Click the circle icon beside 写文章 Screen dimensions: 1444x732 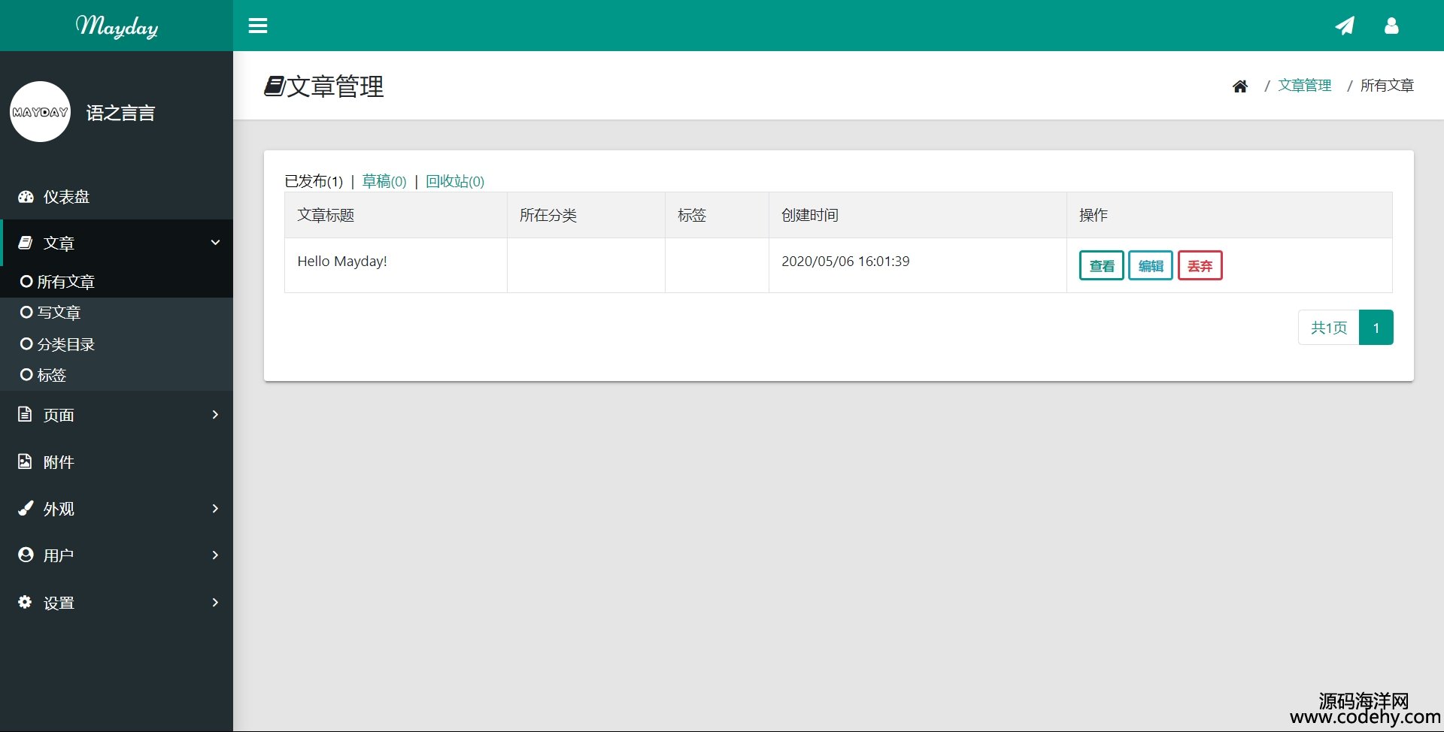coord(26,312)
